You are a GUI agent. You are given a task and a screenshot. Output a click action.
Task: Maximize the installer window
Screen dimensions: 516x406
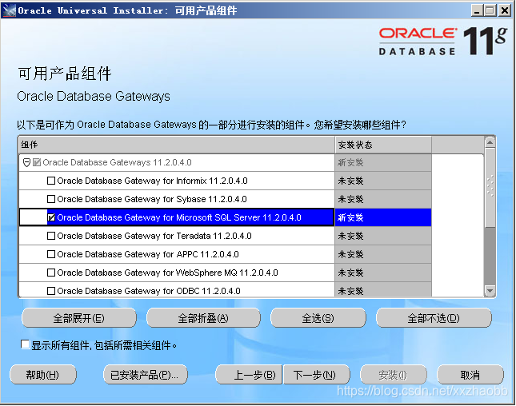click(x=490, y=10)
